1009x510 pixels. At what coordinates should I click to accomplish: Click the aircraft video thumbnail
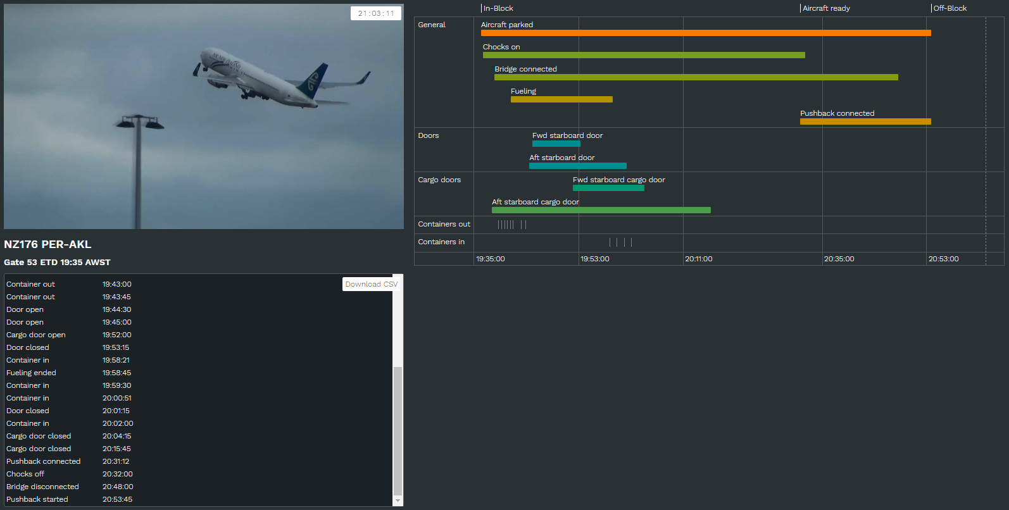(x=204, y=116)
